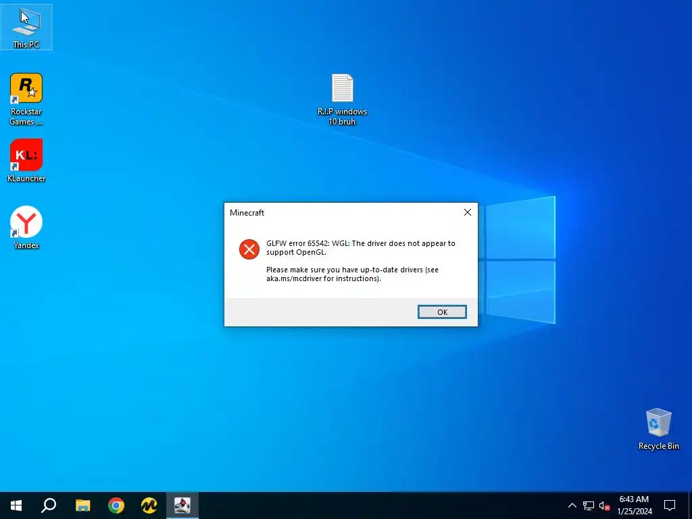Viewport: 692px width, 519px height.
Task: Open network status tray icon
Action: [x=589, y=505]
